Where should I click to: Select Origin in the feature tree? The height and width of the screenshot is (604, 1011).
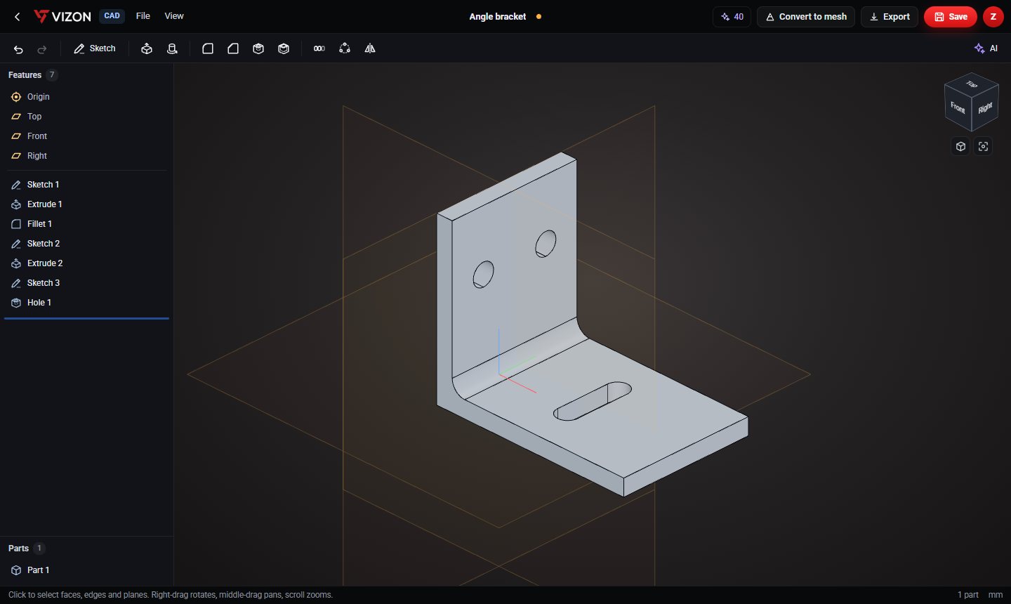86,97
